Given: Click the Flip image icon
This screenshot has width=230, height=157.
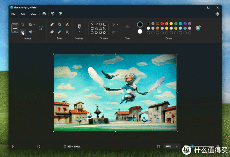Looking at the screenshot, I should coord(30,32).
